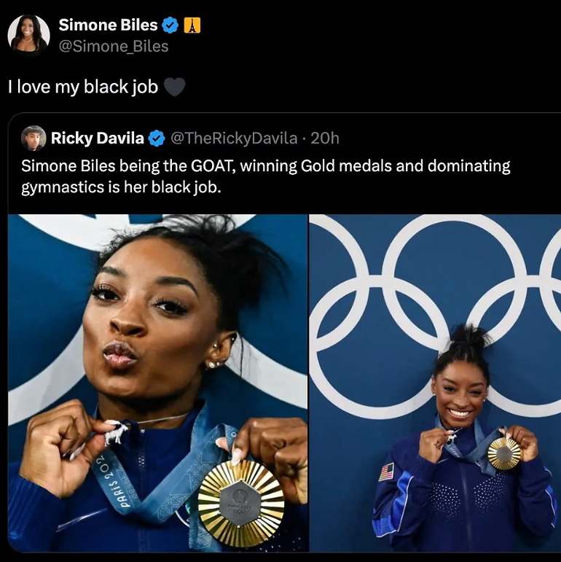The height and width of the screenshot is (562, 561).
Task: Click the black heart emoji
Action: tap(174, 87)
